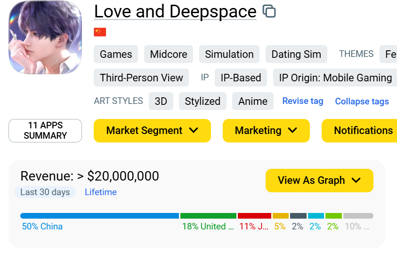Click the light gray 10% bar segment
Viewport: 397px width, 260px height.
click(358, 216)
